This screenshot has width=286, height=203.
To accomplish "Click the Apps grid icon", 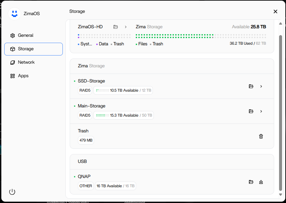I will [x=12, y=76].
